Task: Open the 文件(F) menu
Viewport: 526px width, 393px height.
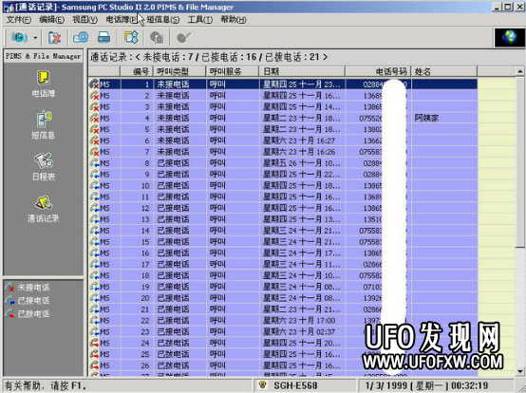Action: [x=19, y=20]
